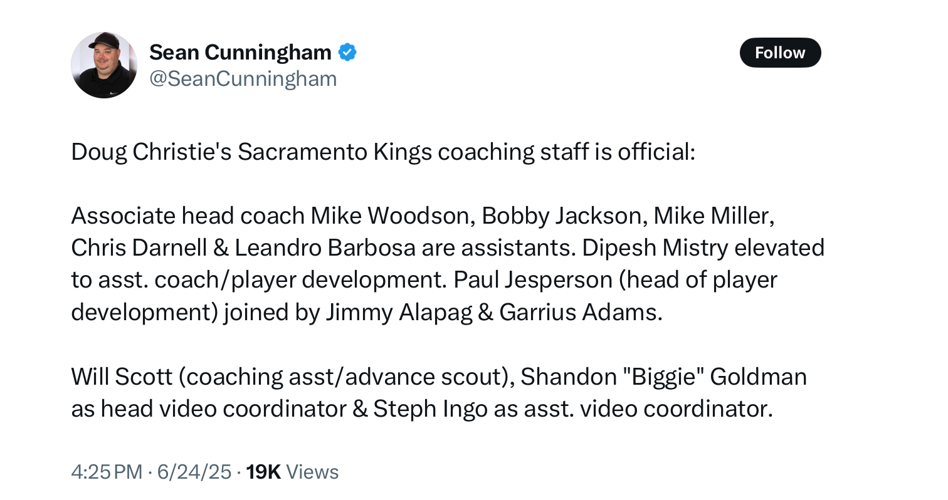Viewport: 948px width, 500px height.
Task: Click the blue verified badge icon
Action: (348, 53)
